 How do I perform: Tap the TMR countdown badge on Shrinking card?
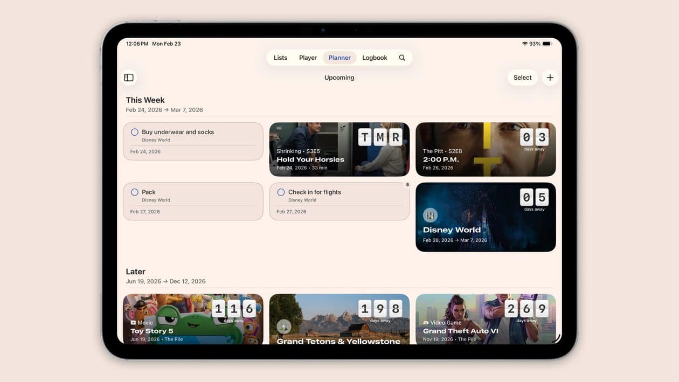(x=380, y=137)
